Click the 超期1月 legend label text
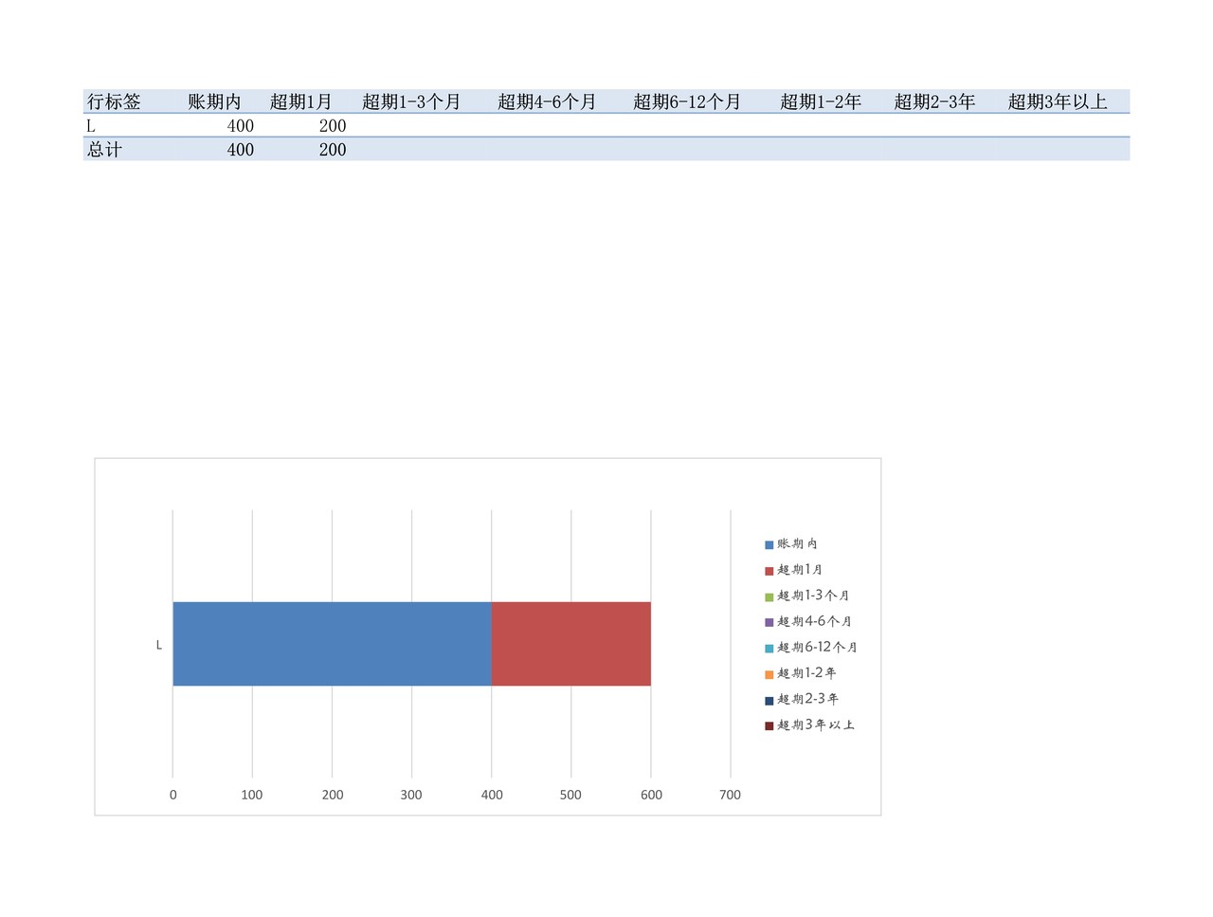 pyautogui.click(x=800, y=569)
